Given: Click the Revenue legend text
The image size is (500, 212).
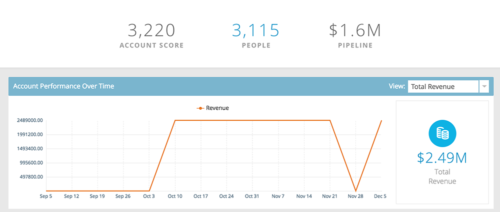Looking at the screenshot, I should point(217,108).
